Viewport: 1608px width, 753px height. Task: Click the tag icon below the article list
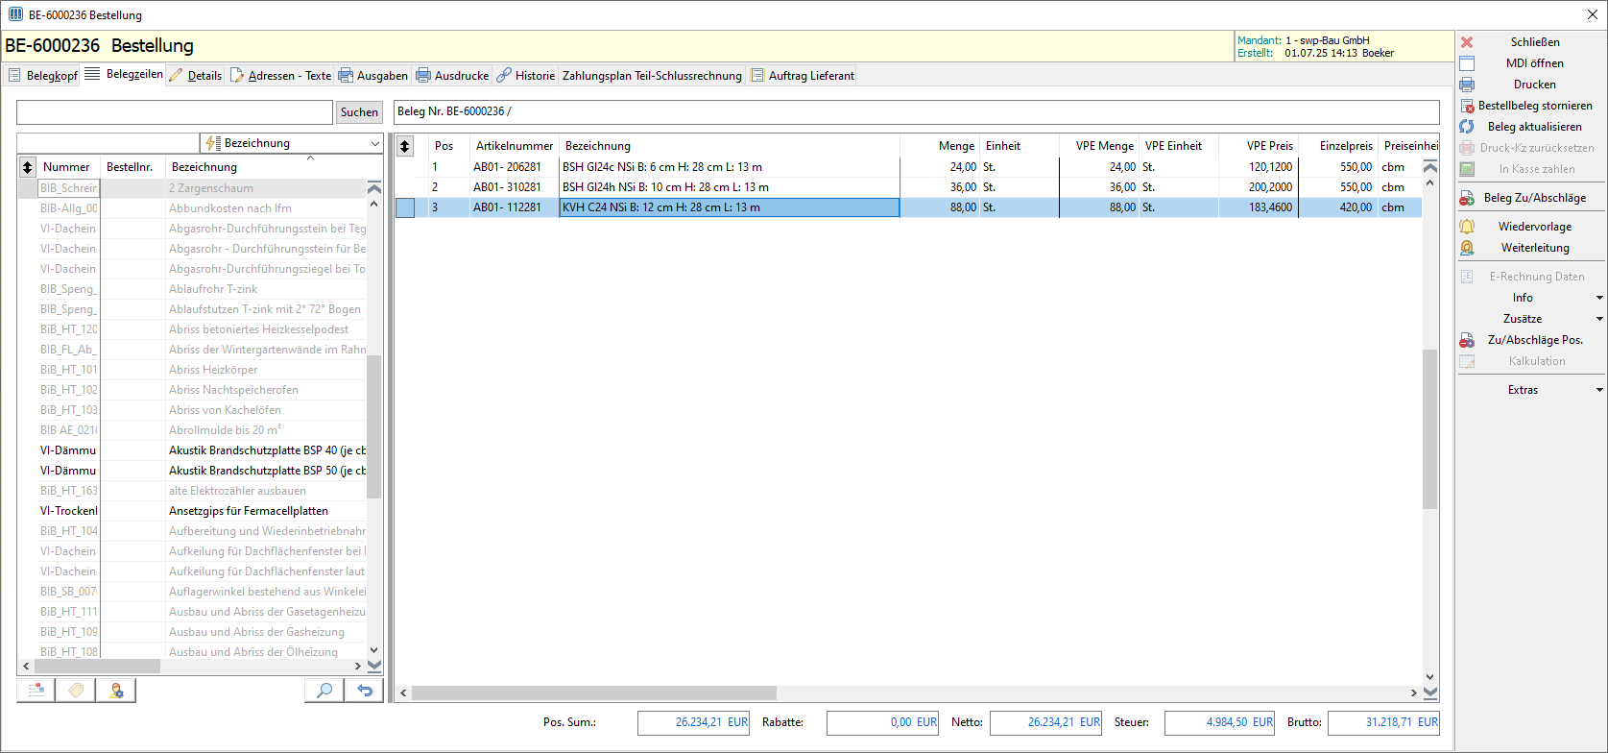(x=76, y=690)
